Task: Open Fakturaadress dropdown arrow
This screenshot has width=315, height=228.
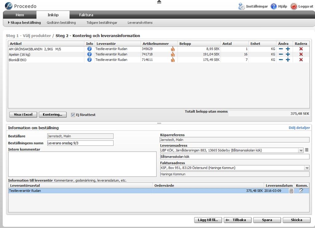Action: point(307,168)
